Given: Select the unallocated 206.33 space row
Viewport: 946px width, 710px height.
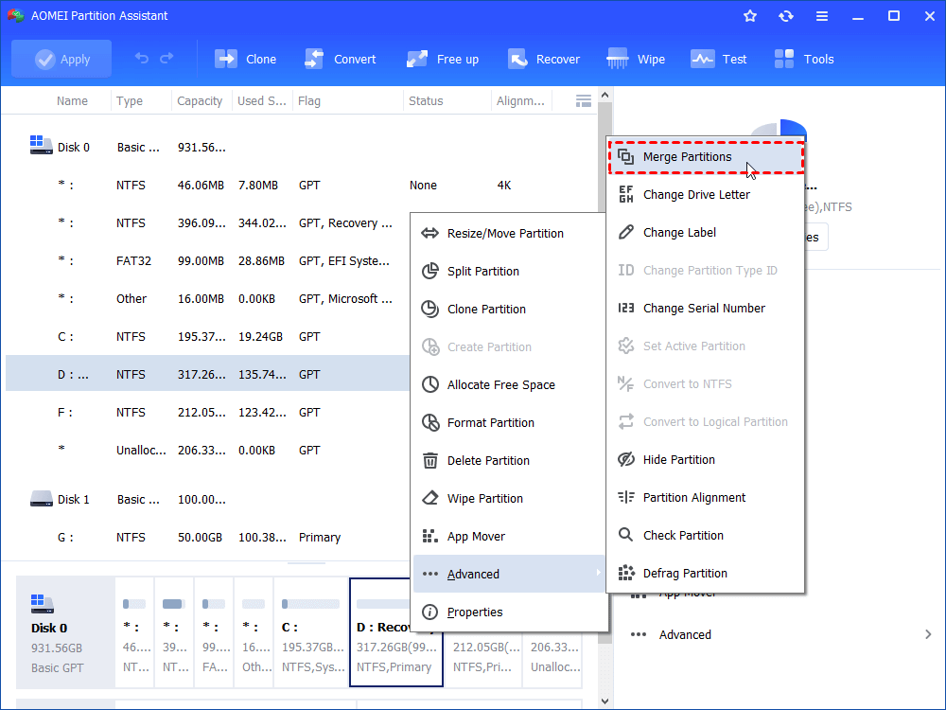Looking at the screenshot, I should [x=208, y=450].
